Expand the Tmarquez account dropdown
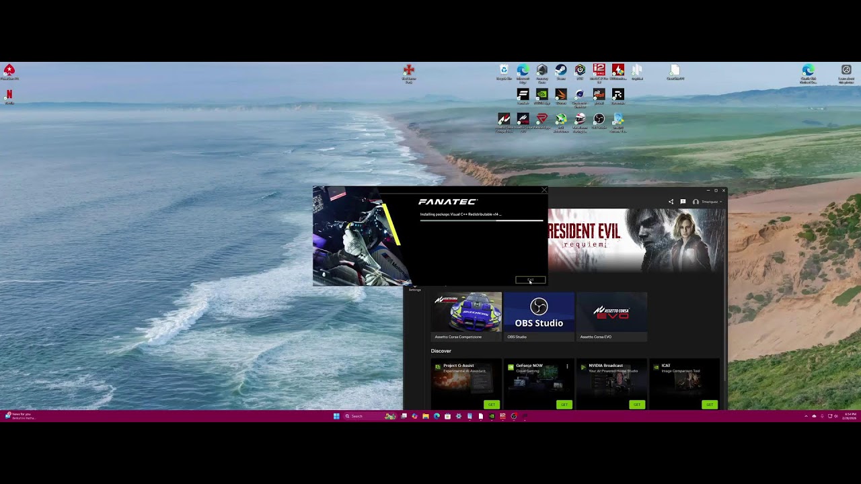Screen dimensions: 861x484 [x=708, y=202]
